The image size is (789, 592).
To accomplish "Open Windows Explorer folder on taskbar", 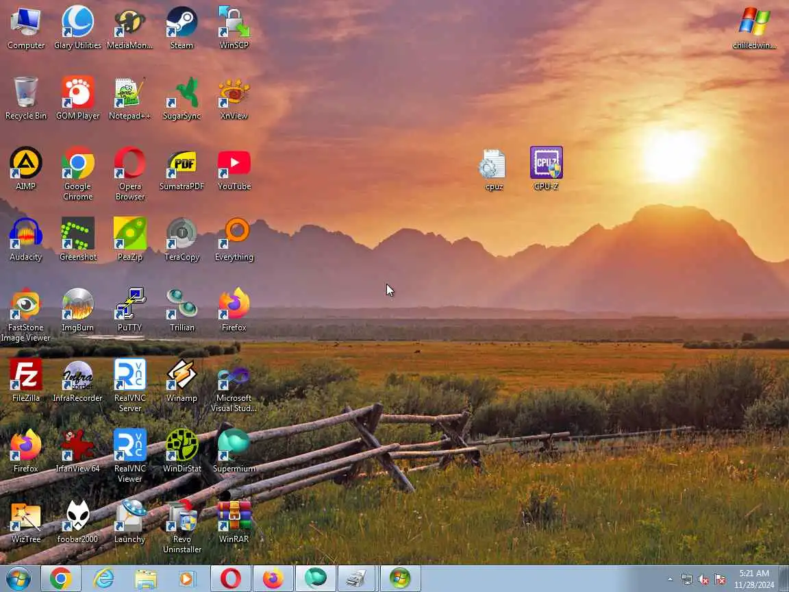I will click(145, 578).
